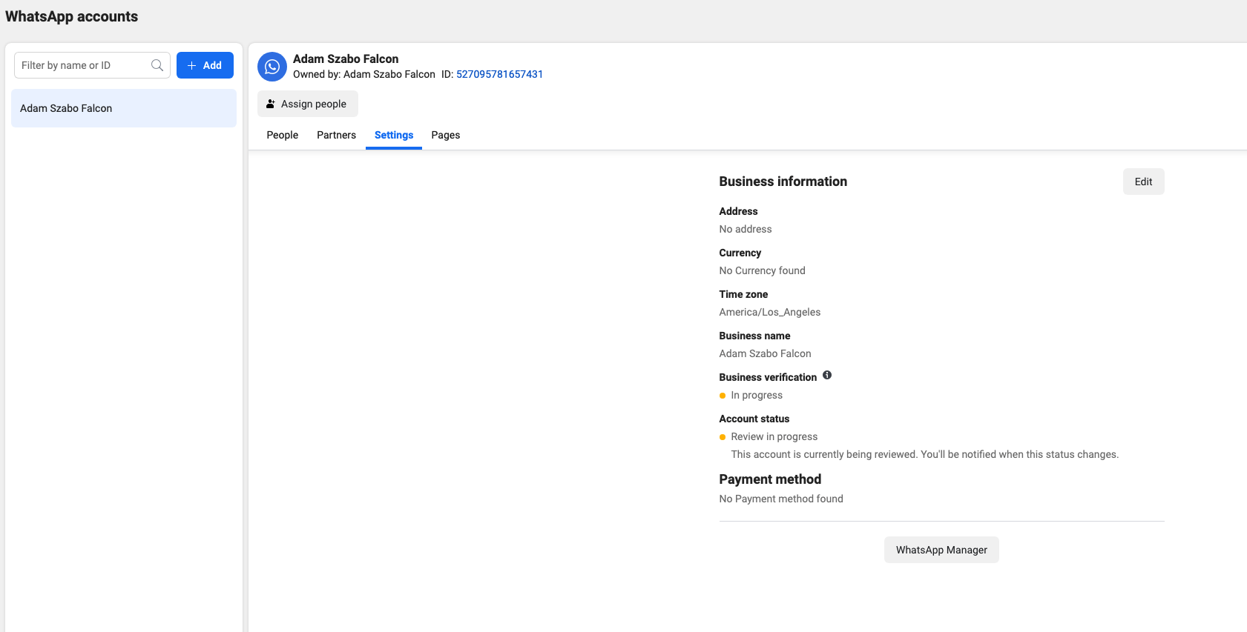Click account ID 527095781657431 link
Image resolution: width=1247 pixels, height=632 pixels.
[x=499, y=74]
